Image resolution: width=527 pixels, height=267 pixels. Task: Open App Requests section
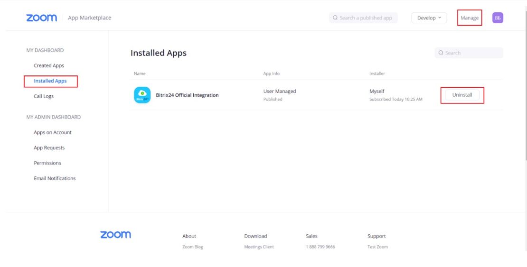[49, 148]
